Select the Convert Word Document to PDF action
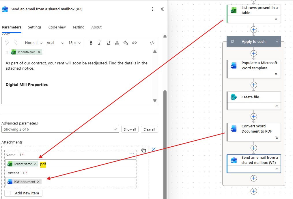This screenshot has width=293, height=199. (254, 132)
